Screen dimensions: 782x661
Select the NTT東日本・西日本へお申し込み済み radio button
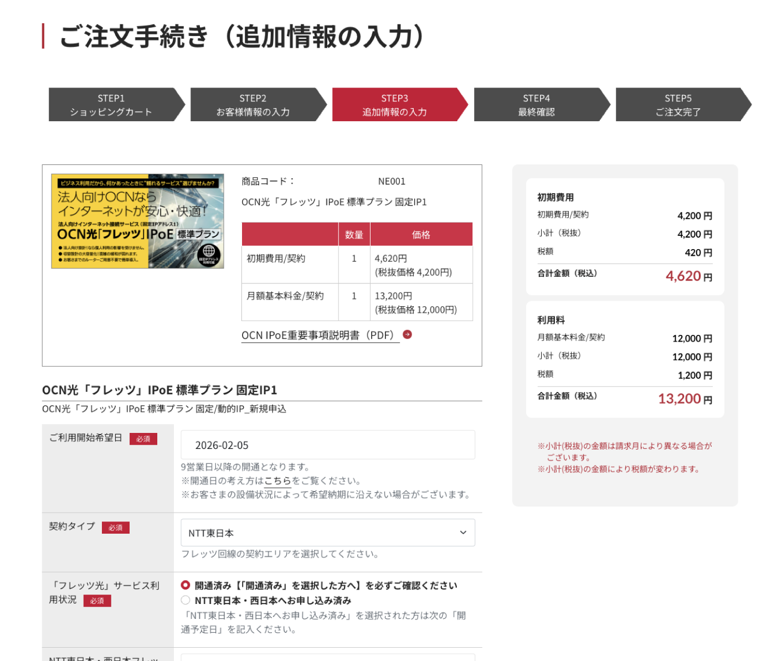tap(185, 599)
